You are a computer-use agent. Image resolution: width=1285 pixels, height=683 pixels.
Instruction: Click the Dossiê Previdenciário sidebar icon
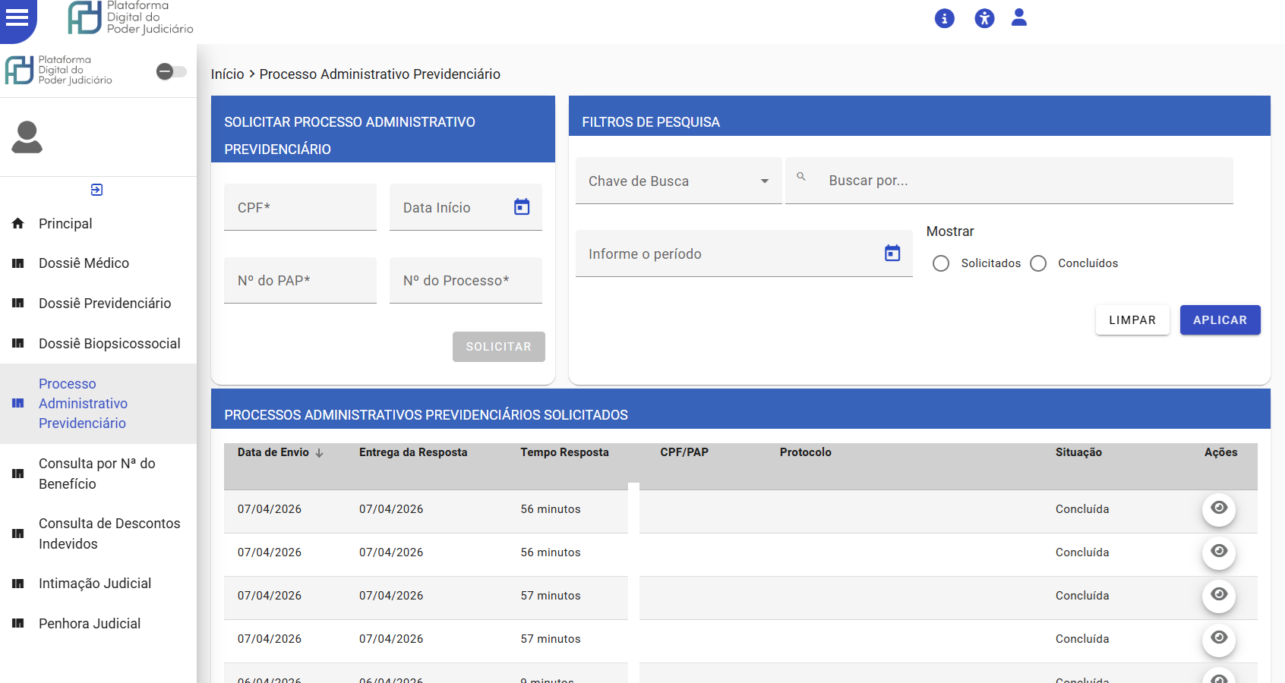pos(18,303)
